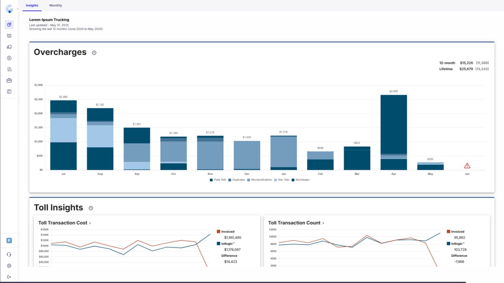
Task: Select the Insights tab
Action: point(32,5)
